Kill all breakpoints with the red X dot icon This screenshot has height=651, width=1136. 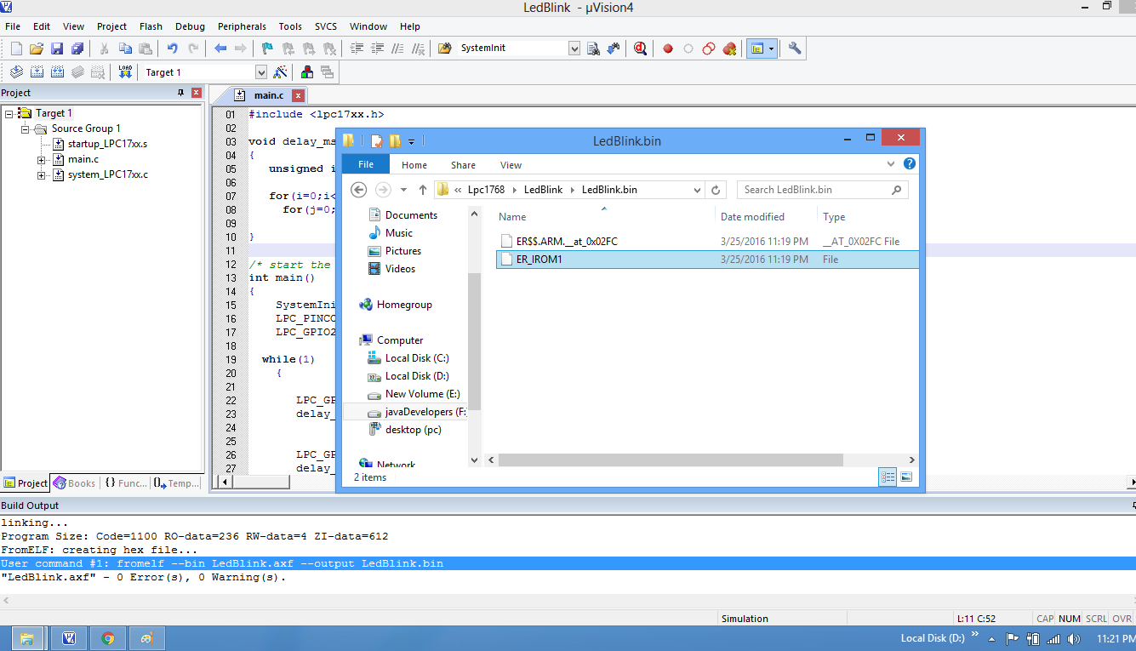pyautogui.click(x=729, y=49)
